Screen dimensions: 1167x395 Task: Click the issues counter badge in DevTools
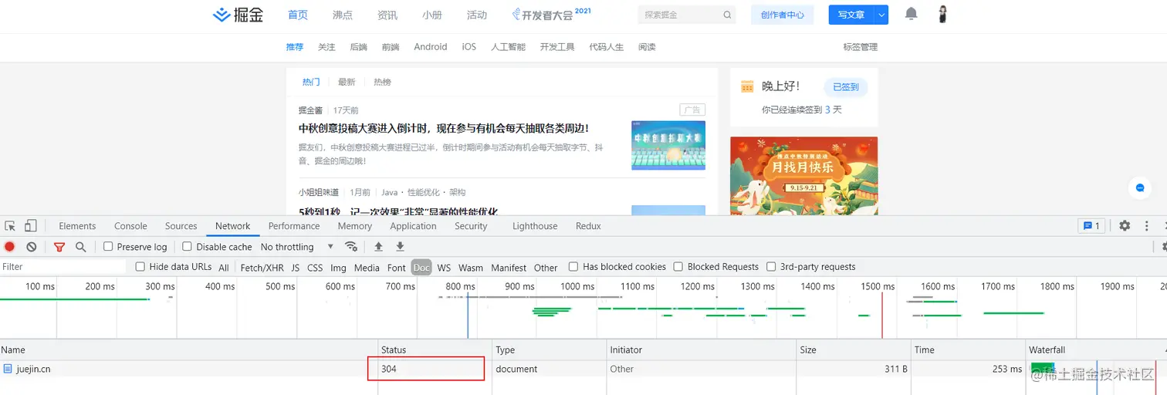pos(1091,226)
